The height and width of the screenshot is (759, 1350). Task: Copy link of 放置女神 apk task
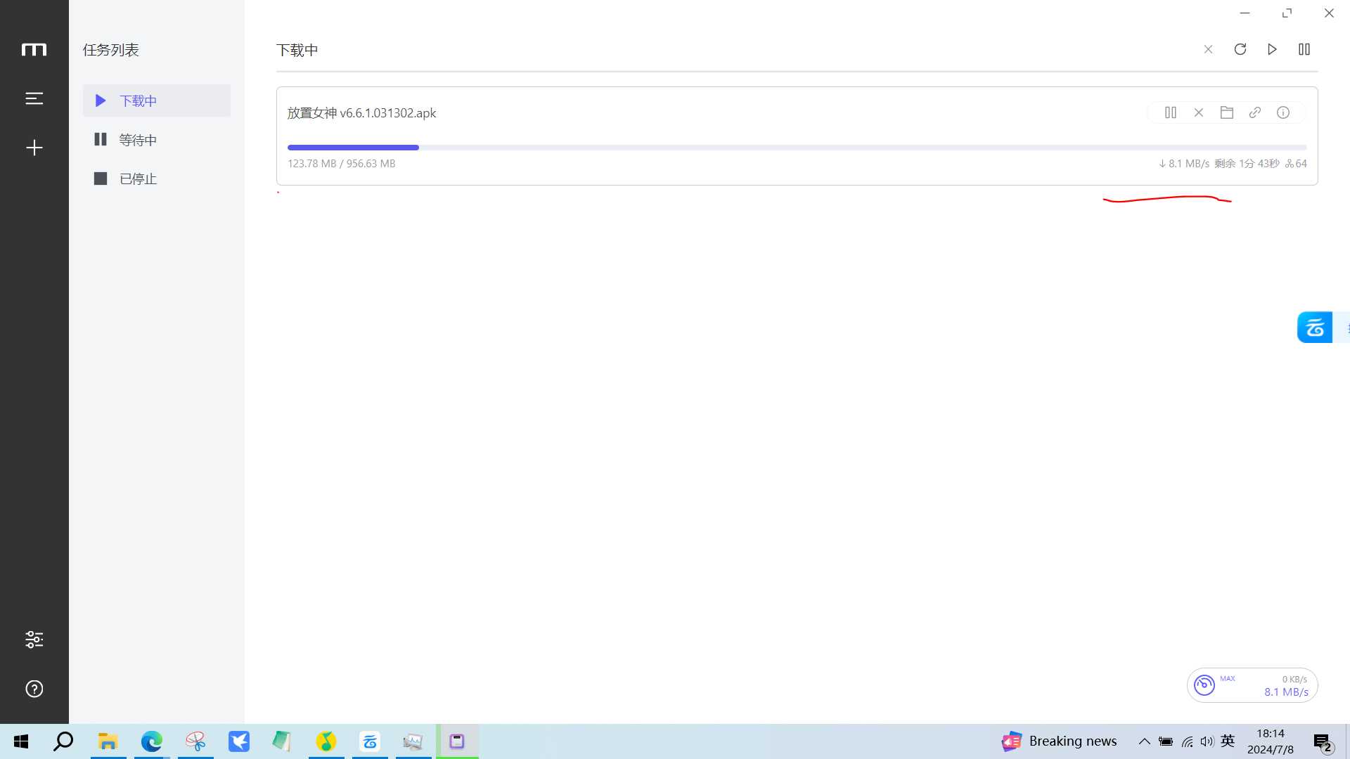click(1255, 112)
